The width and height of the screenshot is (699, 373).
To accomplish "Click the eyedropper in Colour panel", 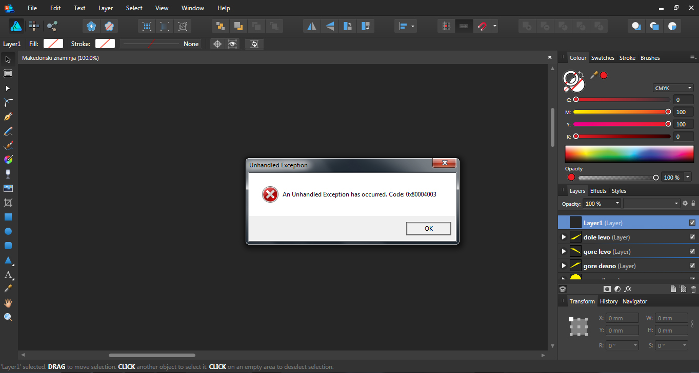I will click(x=594, y=75).
